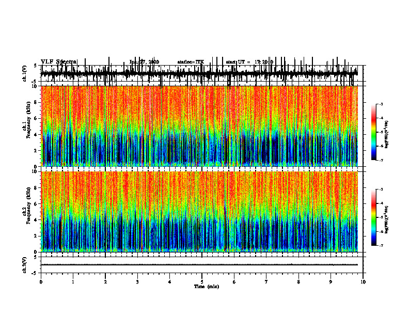Viewport: 409px width, 316px height.
Task: Click the '-5' tick of the ch.3 panel
Action: 35,273
